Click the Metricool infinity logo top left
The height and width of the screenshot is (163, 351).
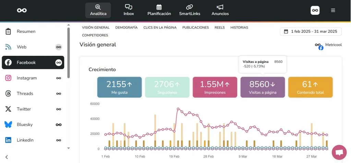(22, 10)
